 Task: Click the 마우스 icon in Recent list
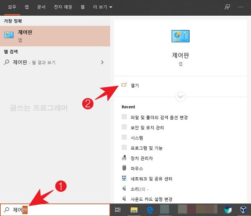coord(124,168)
